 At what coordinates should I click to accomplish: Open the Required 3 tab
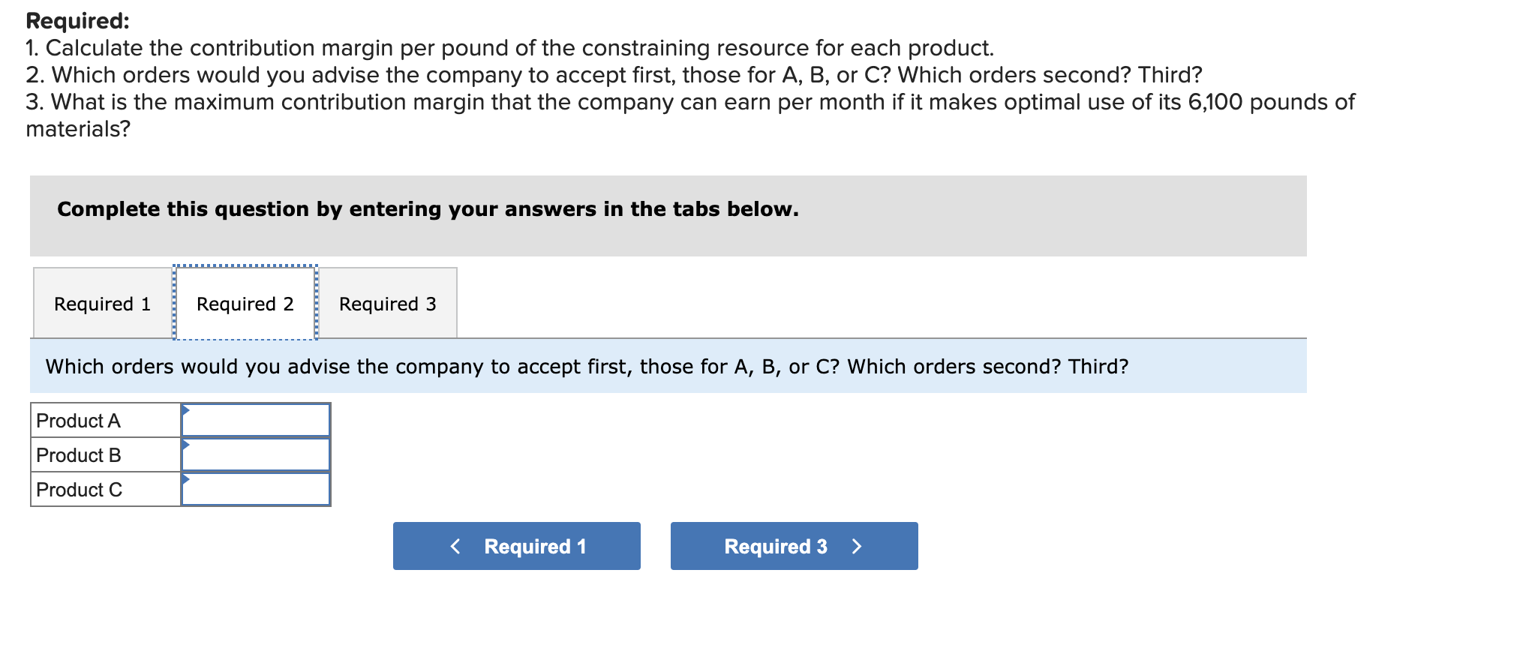[x=387, y=304]
